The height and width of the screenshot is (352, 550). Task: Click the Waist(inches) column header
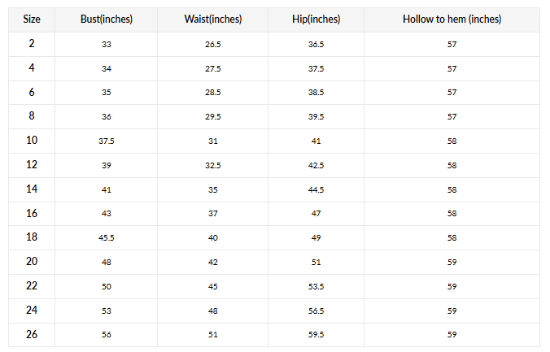click(212, 19)
